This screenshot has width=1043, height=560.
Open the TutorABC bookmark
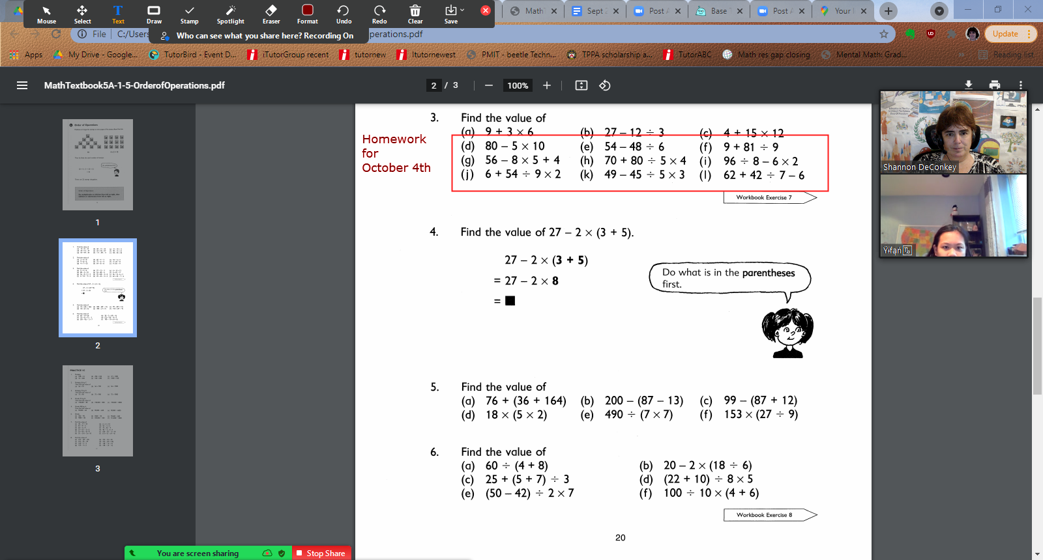coord(687,55)
